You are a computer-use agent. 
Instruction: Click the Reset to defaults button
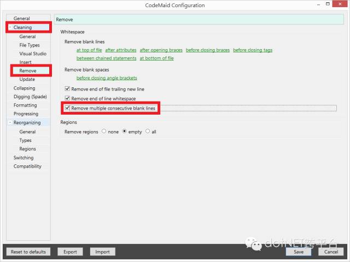28,252
